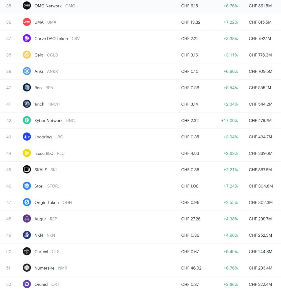The image size is (281, 292).
Task: Open the Numeraire asset name link
Action: pyautogui.click(x=44, y=268)
